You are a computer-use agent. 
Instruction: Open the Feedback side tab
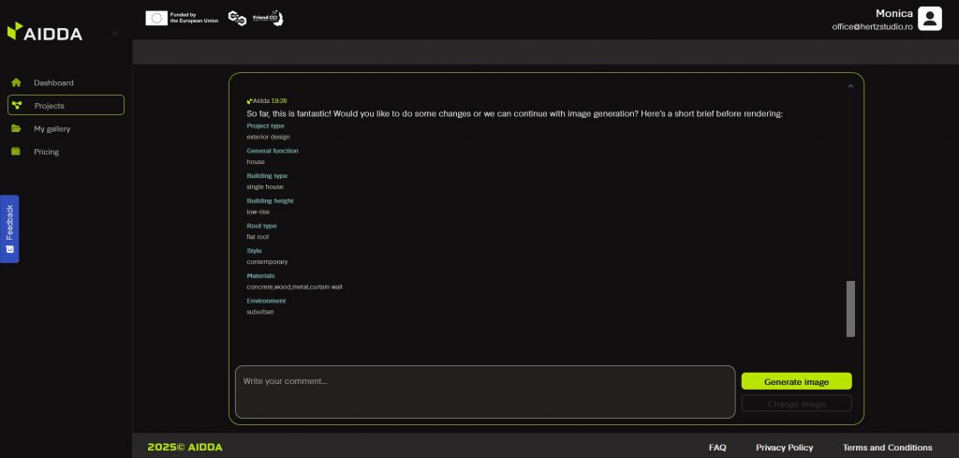[8, 229]
